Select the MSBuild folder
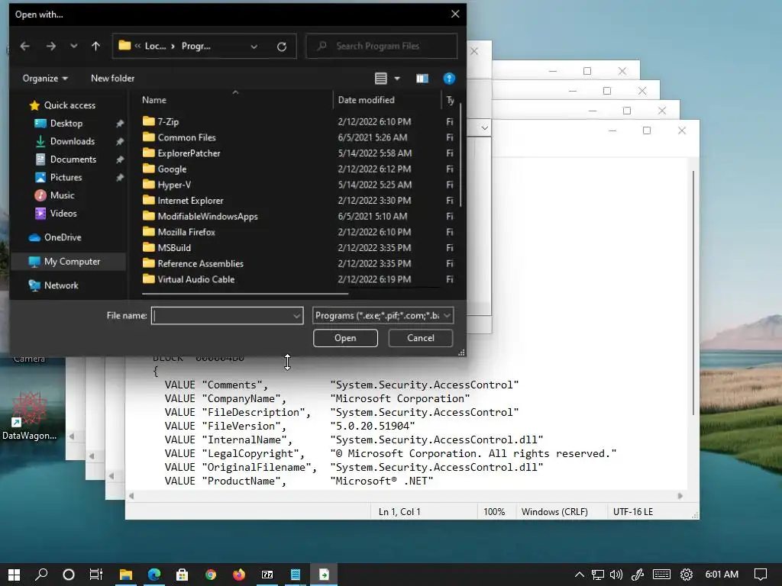The height and width of the screenshot is (586, 782). pyautogui.click(x=174, y=248)
